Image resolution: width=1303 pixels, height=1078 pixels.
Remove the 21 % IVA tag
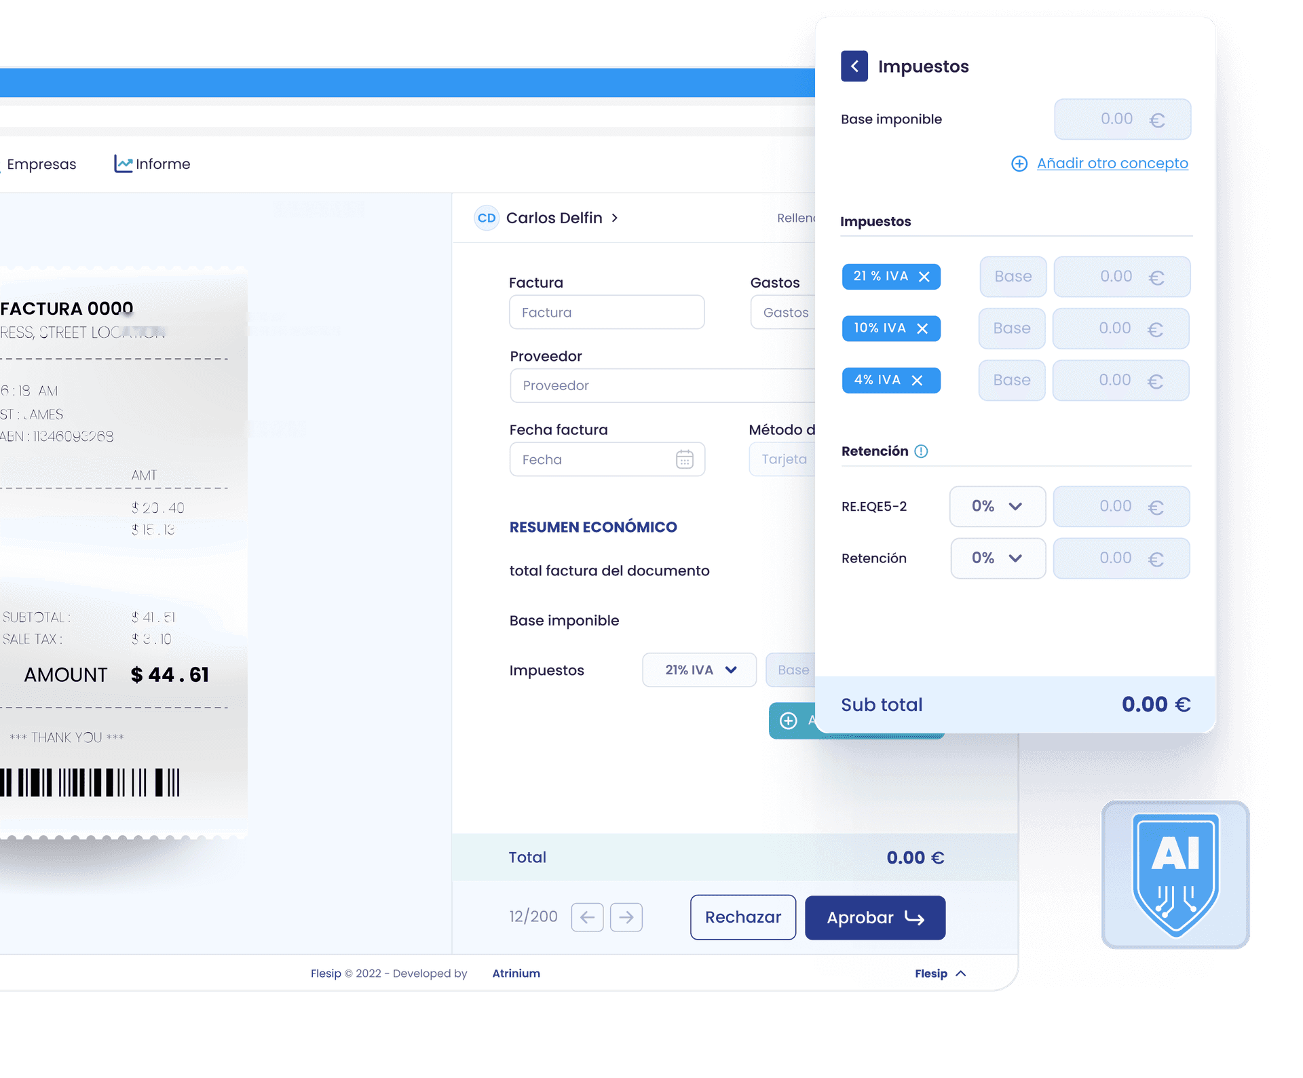tap(924, 277)
